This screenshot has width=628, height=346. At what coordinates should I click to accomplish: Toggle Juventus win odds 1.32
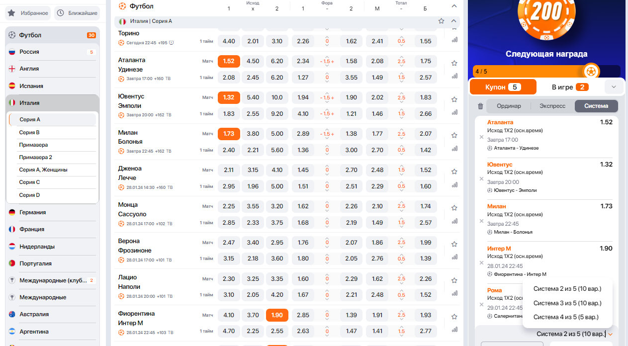point(229,97)
